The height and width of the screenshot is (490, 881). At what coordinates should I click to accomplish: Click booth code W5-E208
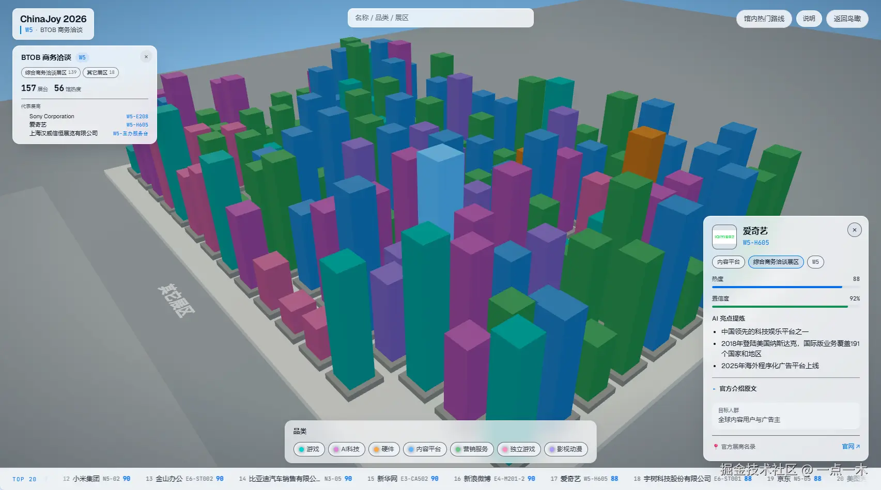tap(137, 117)
